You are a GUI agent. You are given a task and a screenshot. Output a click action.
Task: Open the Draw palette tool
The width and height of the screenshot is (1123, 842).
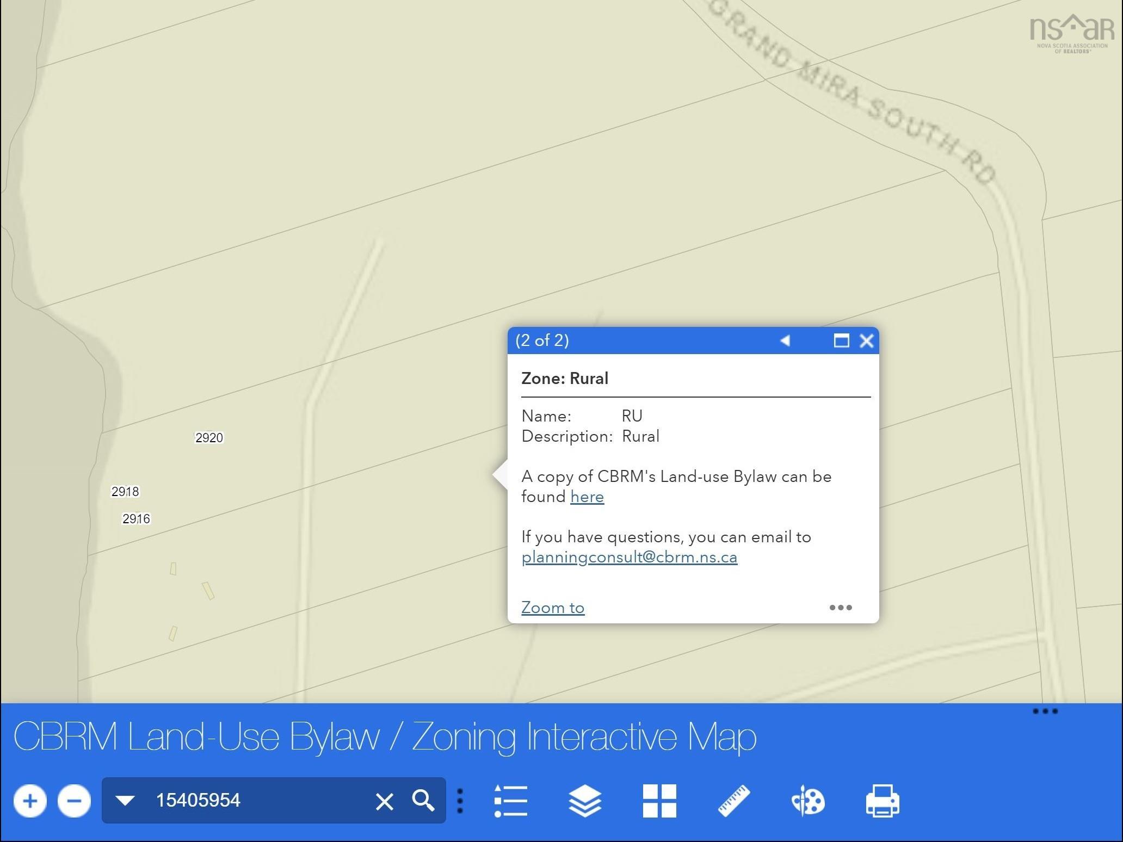tap(808, 801)
